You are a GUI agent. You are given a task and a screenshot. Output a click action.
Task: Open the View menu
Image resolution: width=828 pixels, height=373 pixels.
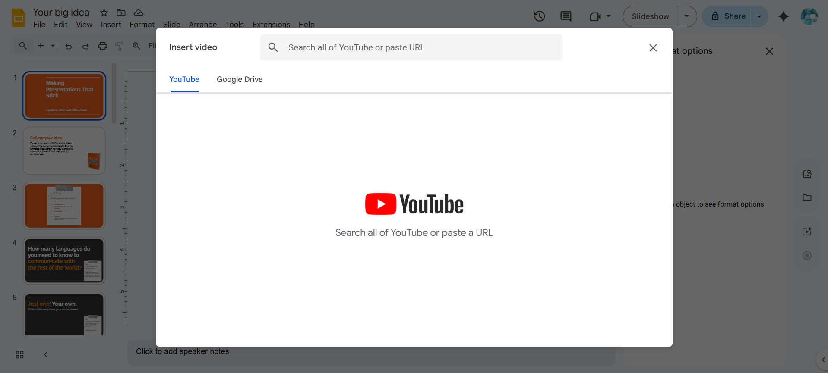(x=84, y=25)
